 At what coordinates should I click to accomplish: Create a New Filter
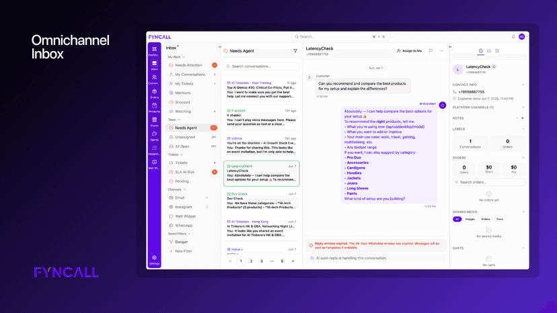tap(192, 251)
